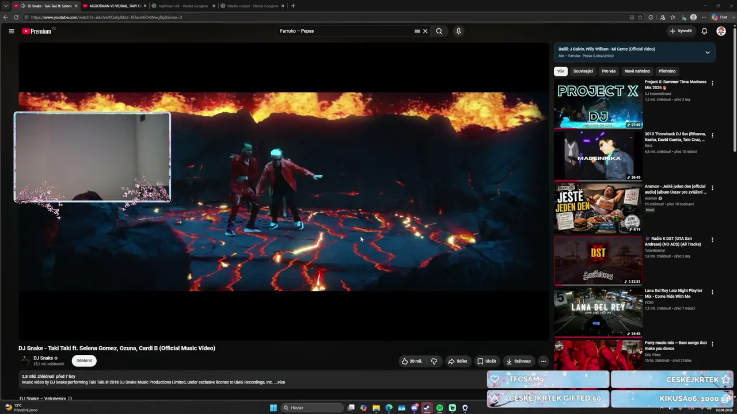The height and width of the screenshot is (414, 737).
Task: Open browser profile avatar
Action: click(x=693, y=17)
